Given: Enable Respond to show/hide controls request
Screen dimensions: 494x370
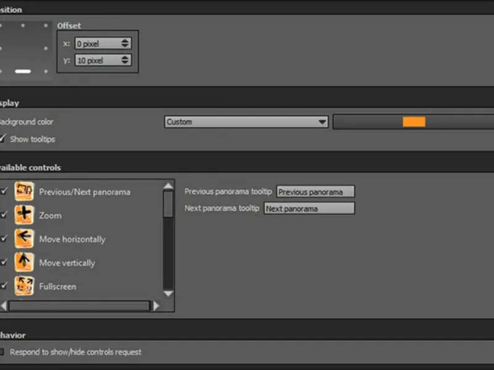Looking at the screenshot, I should tap(2, 351).
